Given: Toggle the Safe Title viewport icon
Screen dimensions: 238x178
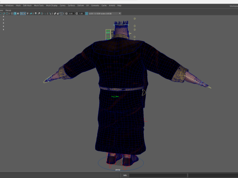Looking at the screenshot, I should (x=7, y=13).
